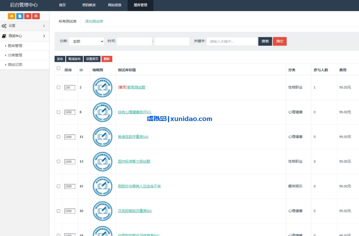Collapse the 测试中心 sidebar section arrow
This screenshot has width=359, height=236.
point(44,36)
